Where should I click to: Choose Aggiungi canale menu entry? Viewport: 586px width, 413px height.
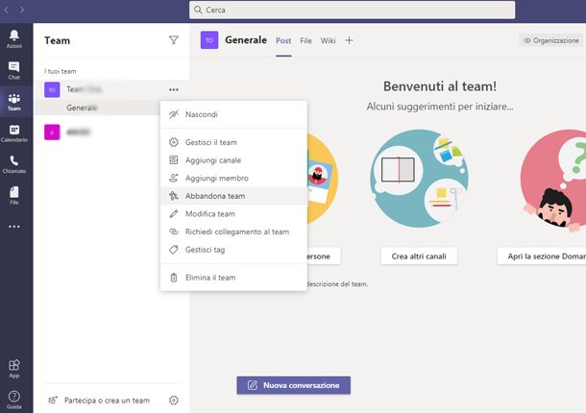pyautogui.click(x=234, y=160)
